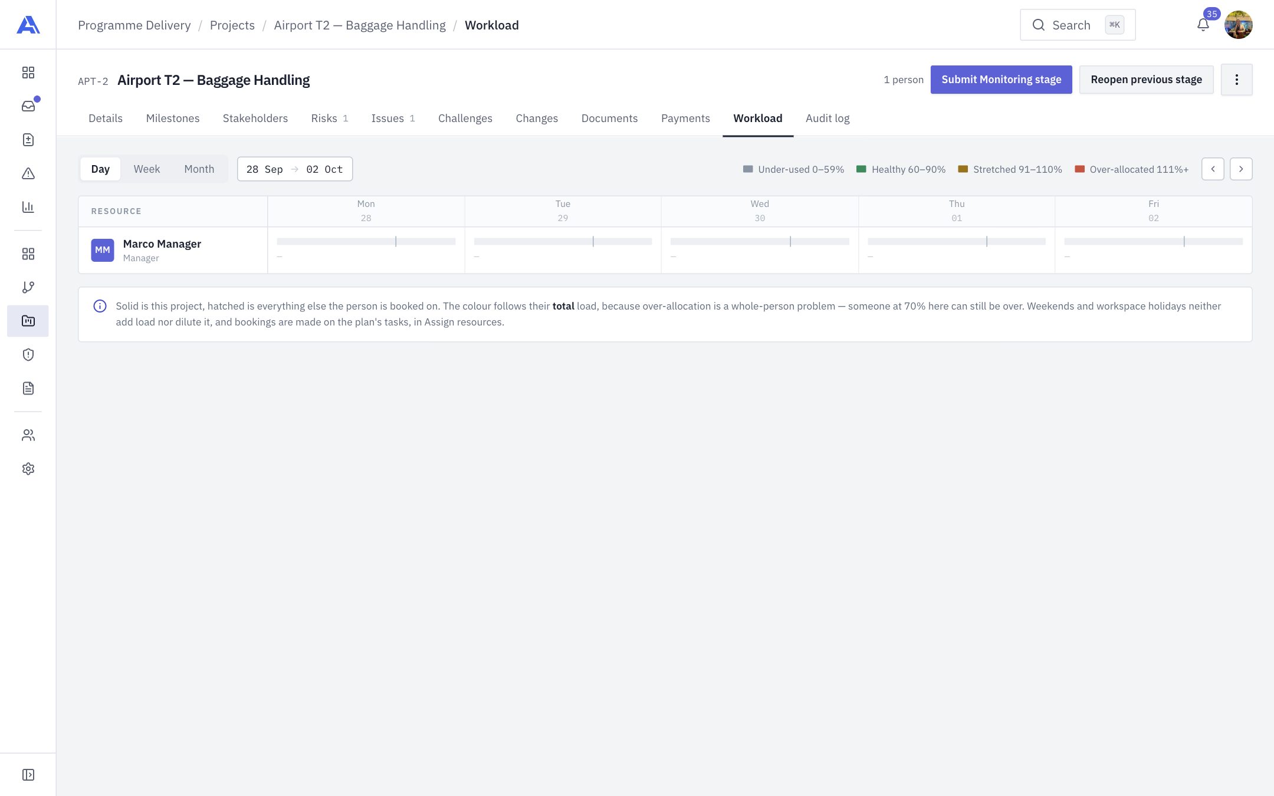Click the second grid icon below the divider
The image size is (1274, 796).
(x=28, y=254)
